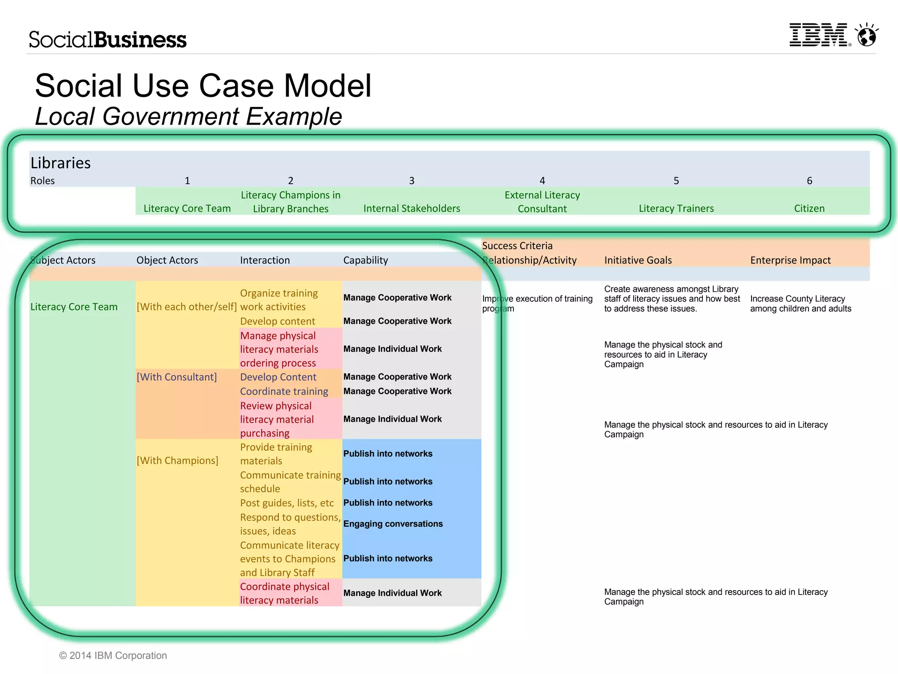The width and height of the screenshot is (898, 674).
Task: Click the External Literacy Consultant role
Action: (542, 202)
